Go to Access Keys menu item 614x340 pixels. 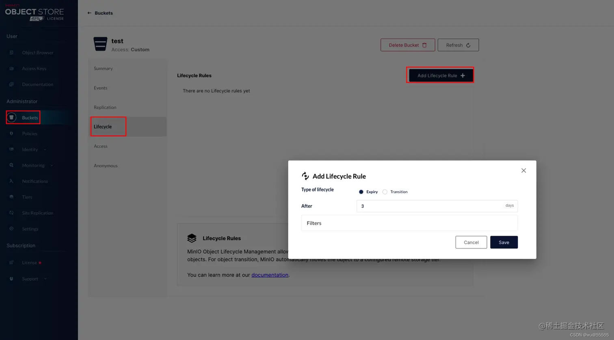point(34,69)
